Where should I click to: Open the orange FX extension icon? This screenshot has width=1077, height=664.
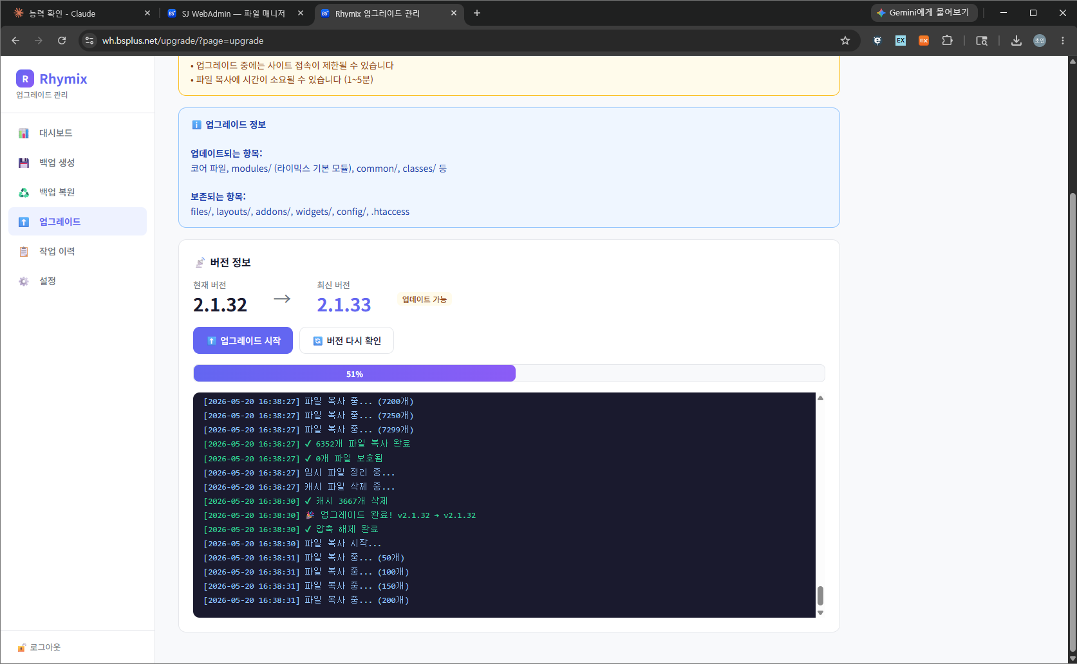pyautogui.click(x=924, y=41)
